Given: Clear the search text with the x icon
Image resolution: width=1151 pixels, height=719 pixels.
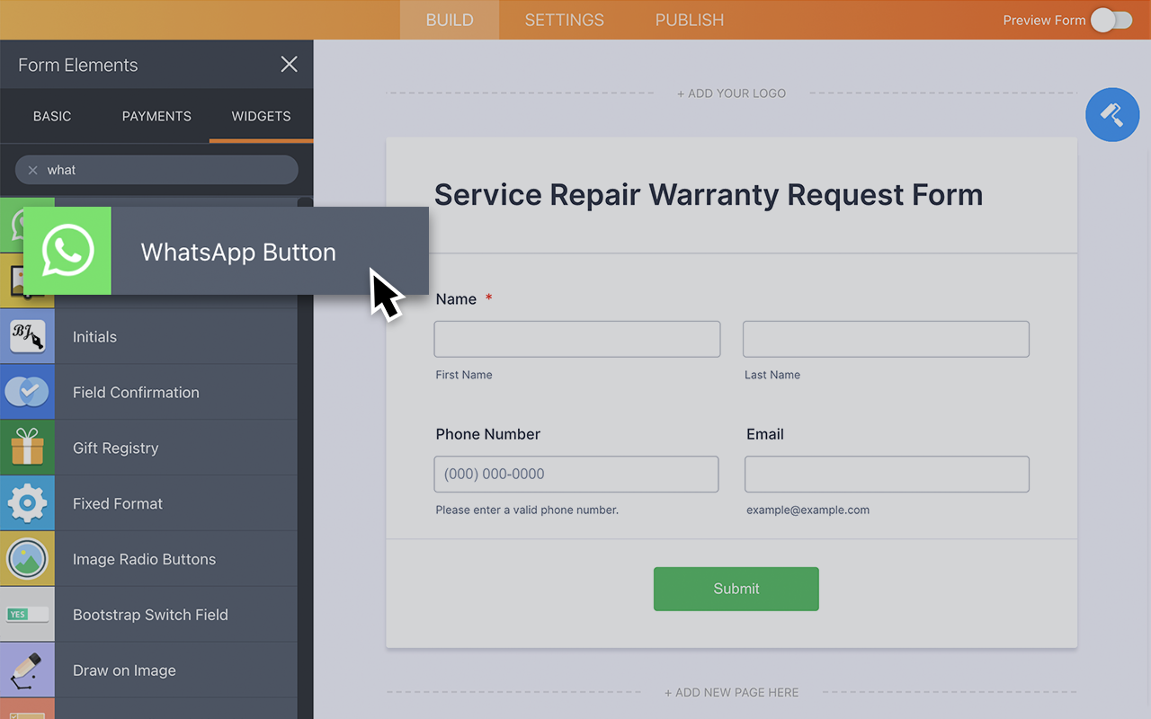Looking at the screenshot, I should 33,170.
